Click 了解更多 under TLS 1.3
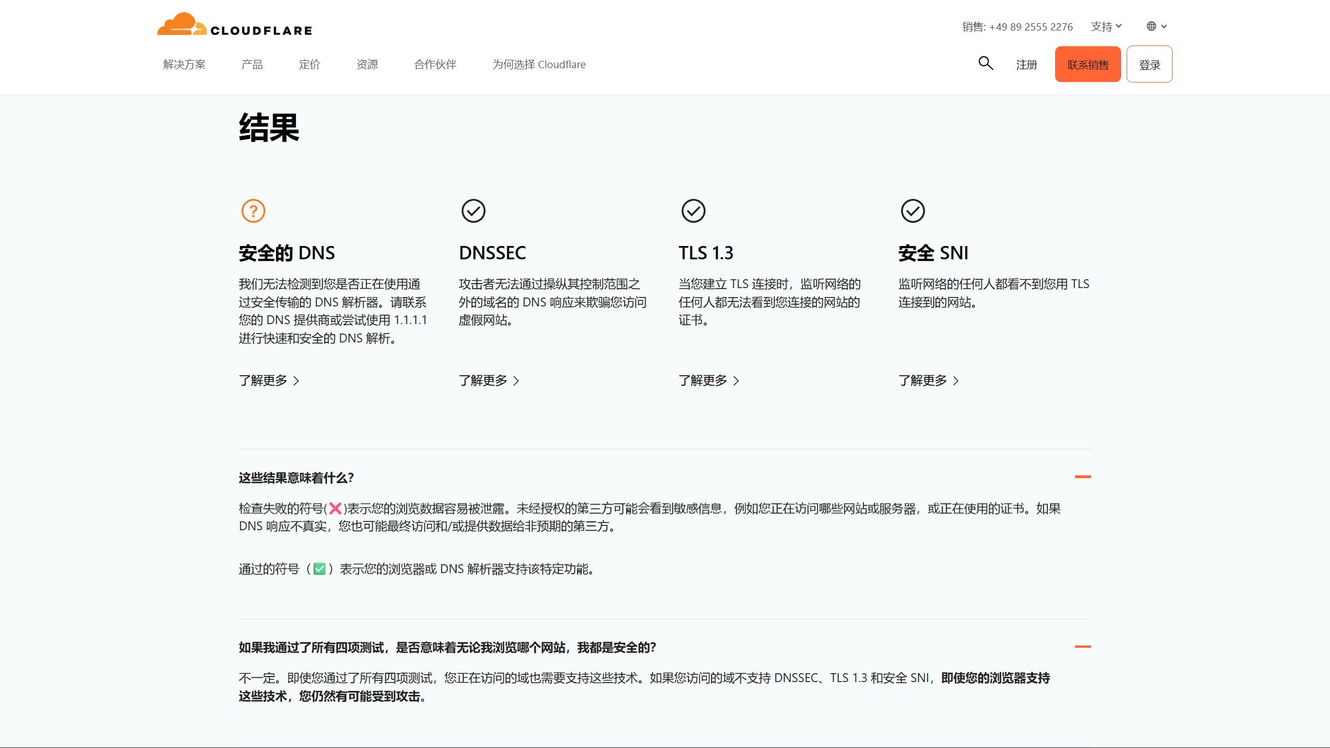 point(709,381)
